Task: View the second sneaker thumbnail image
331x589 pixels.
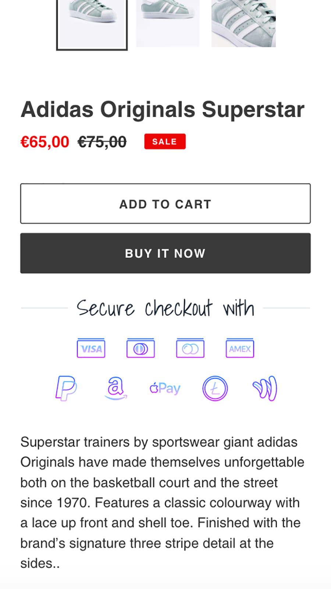Action: pyautogui.click(x=168, y=23)
